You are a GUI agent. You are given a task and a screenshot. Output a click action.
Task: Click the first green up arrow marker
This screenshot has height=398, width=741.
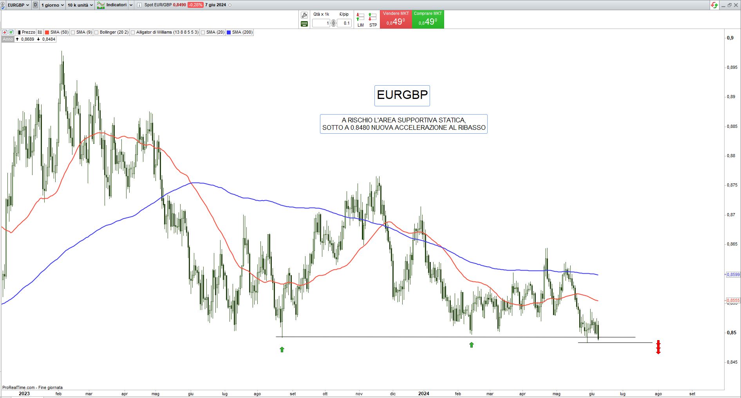[x=282, y=350]
